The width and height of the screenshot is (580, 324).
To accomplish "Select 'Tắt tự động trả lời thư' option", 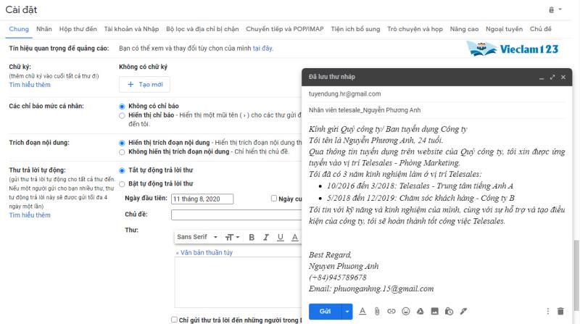I will [122, 171].
